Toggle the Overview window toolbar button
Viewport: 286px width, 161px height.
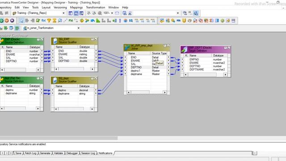coord(81,13)
